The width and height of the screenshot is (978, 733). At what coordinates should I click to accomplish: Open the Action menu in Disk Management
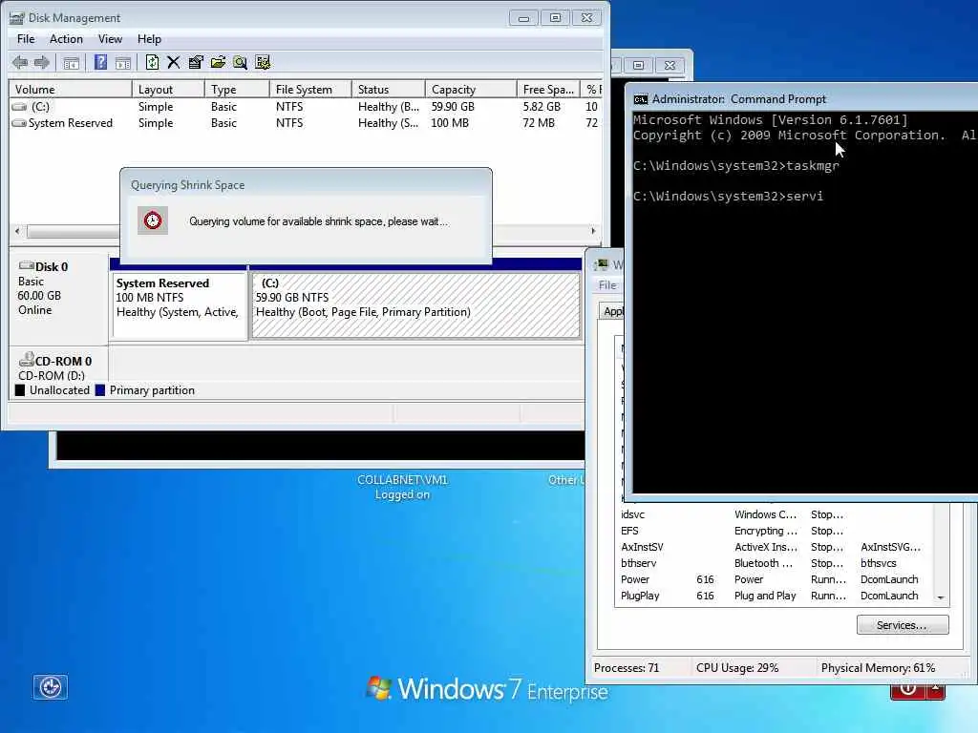pos(66,39)
